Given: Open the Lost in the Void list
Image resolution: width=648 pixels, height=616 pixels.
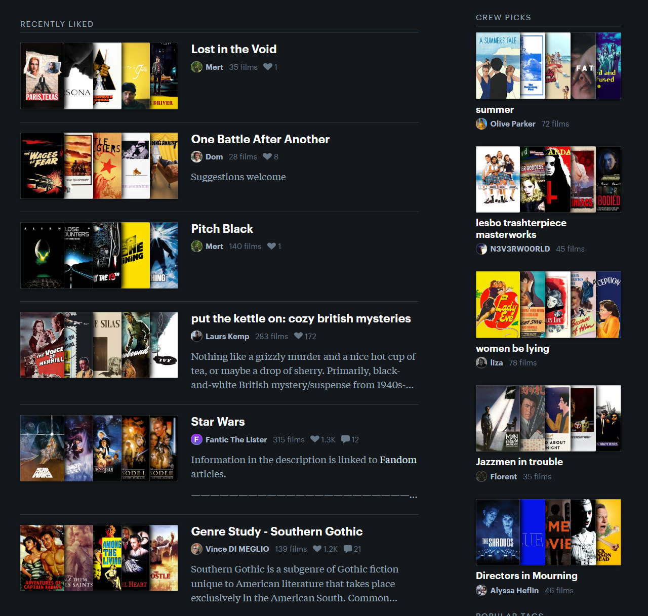Looking at the screenshot, I should (x=234, y=49).
